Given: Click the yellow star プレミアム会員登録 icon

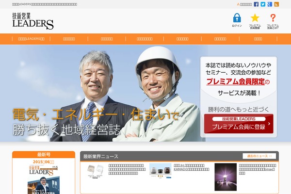Looking at the screenshot, I should pos(255,21).
